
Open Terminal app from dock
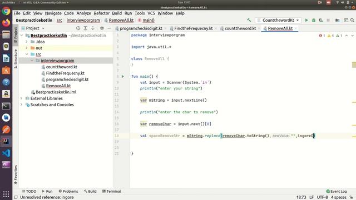[x=6, y=106]
